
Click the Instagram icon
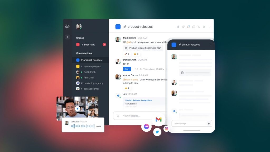pyautogui.click(x=167, y=129)
